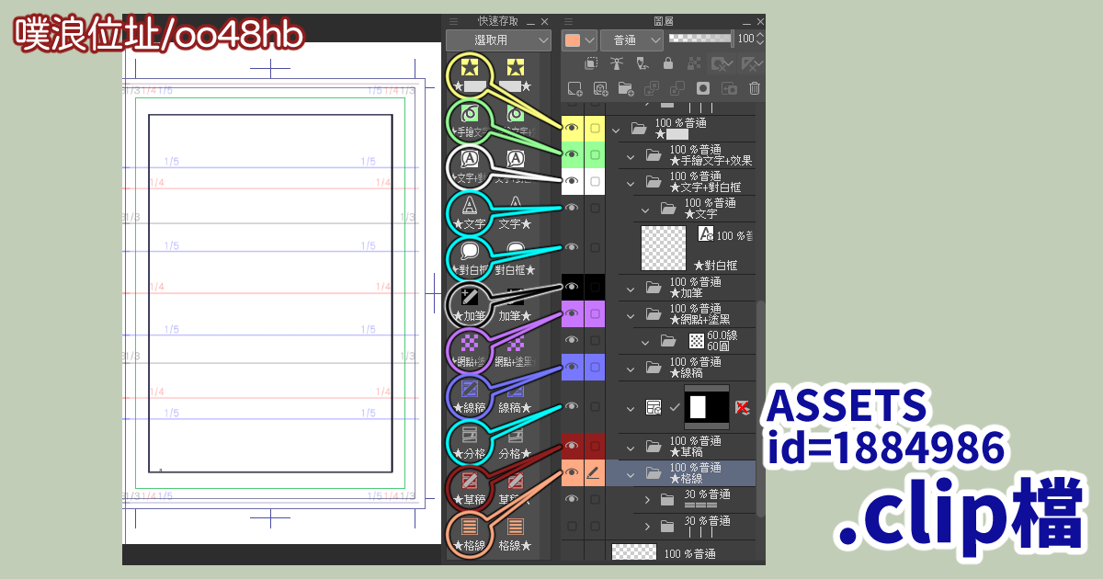This screenshot has height=579, width=1103.
Task: Open the 普通 blending mode dropdown
Action: [x=631, y=40]
